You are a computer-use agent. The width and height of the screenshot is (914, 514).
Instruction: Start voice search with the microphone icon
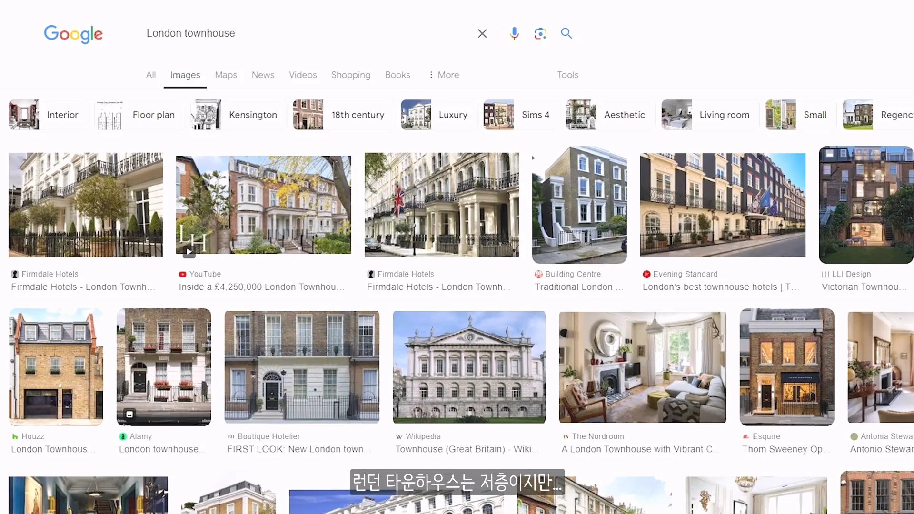[514, 33]
